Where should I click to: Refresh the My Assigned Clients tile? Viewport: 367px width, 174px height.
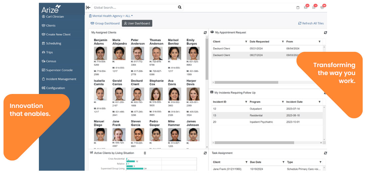(205, 33)
